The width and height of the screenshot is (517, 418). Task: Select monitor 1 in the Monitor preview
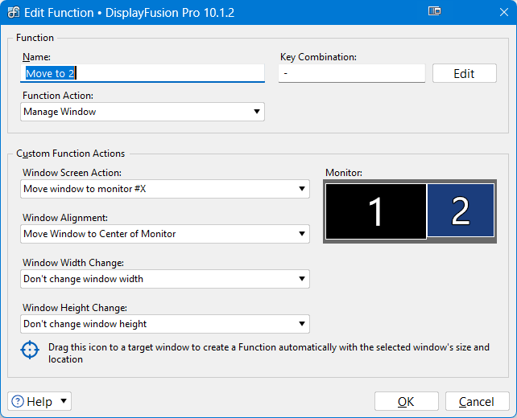pos(375,211)
